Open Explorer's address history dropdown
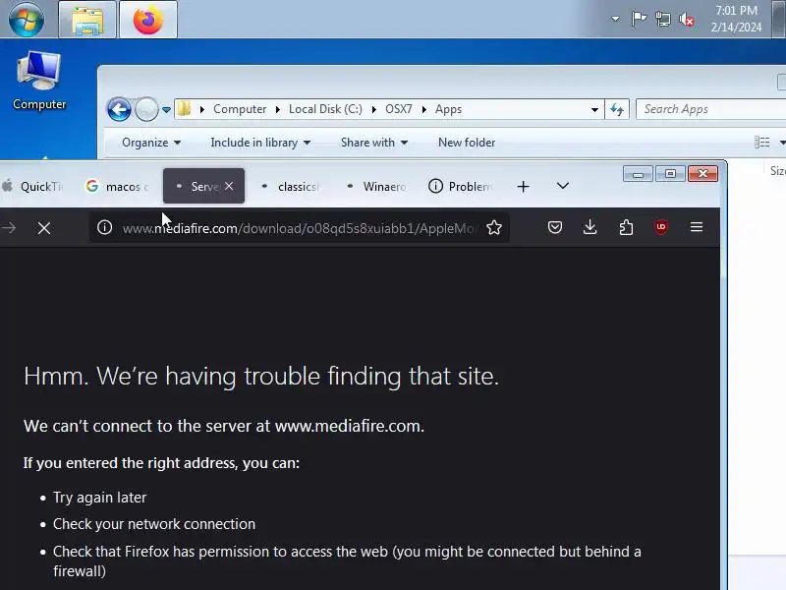The height and width of the screenshot is (590, 786). (594, 109)
